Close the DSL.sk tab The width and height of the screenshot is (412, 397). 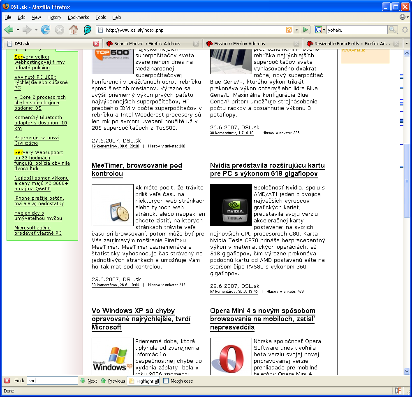[96, 44]
